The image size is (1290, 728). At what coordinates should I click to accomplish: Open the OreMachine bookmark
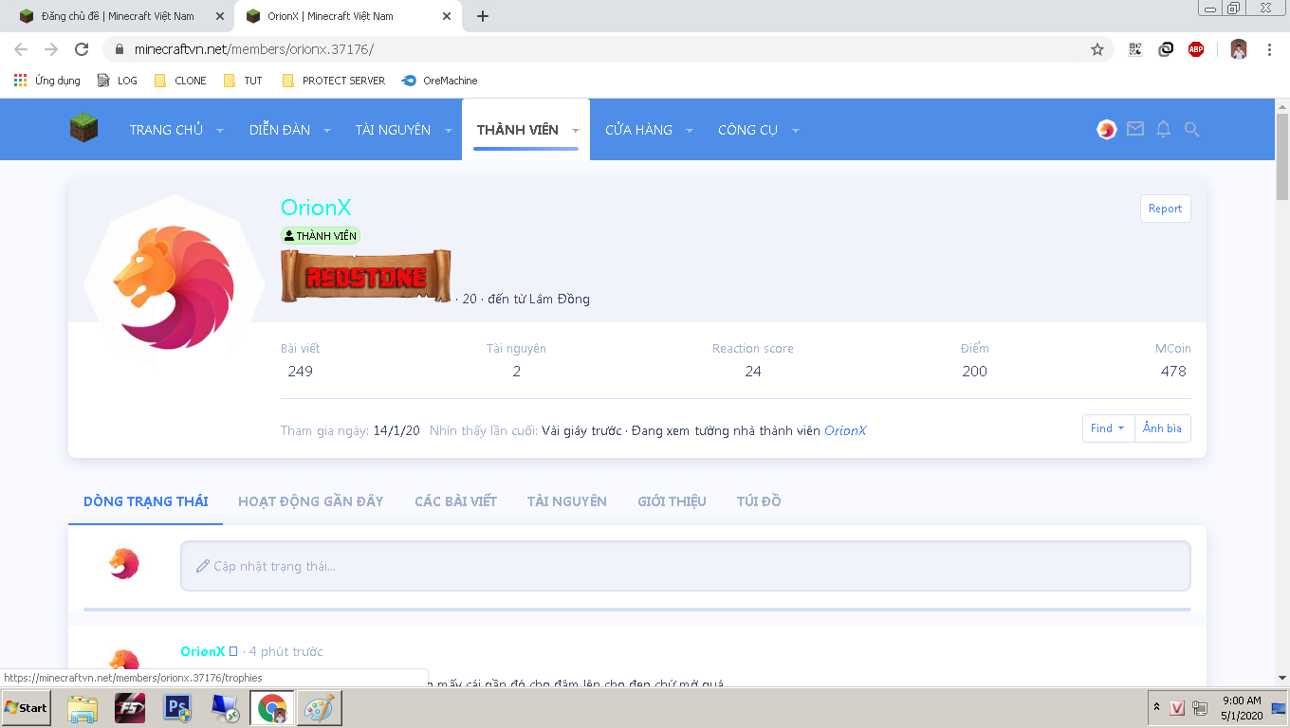[440, 81]
